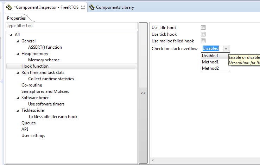
Task: Collapse the All tree node
Action: click(x=11, y=35)
